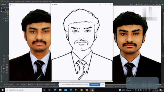Click the red Stop icon in top toolbar
164x92 pixels.
[x=153, y=5]
